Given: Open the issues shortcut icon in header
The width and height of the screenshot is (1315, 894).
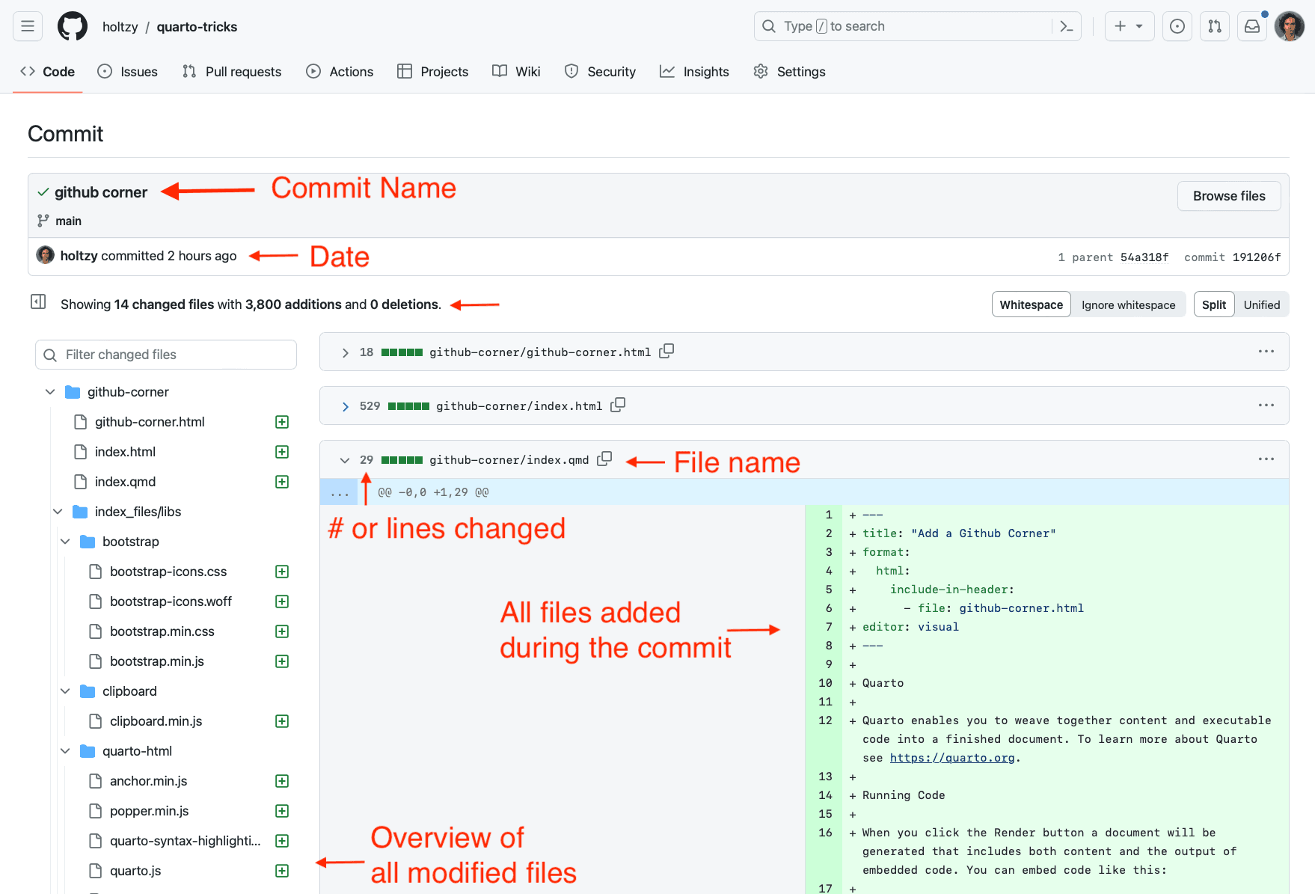Looking at the screenshot, I should (1177, 26).
